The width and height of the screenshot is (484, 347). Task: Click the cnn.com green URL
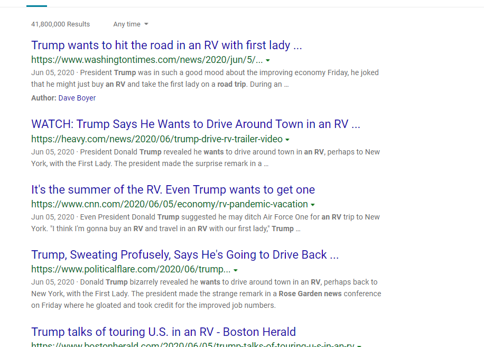click(x=170, y=204)
